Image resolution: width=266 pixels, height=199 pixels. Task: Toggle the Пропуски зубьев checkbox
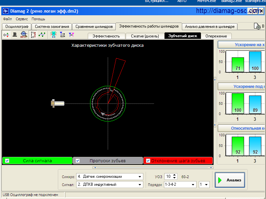pos(77,161)
